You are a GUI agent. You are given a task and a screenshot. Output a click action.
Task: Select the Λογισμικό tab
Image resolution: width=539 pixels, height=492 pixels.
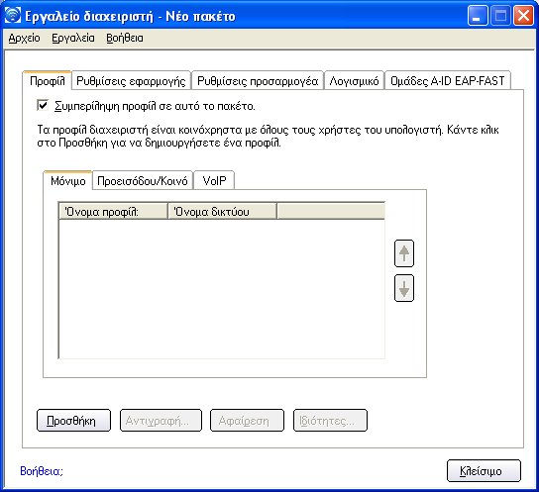tap(354, 81)
